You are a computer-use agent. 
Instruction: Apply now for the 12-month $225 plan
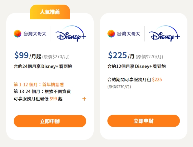144,121
